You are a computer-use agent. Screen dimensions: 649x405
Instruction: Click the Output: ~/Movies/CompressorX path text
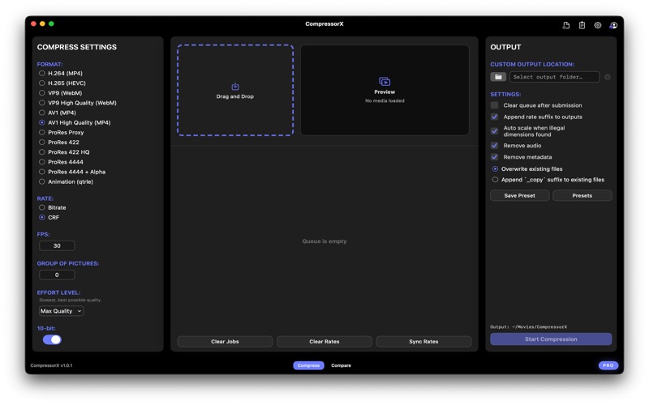(x=529, y=327)
